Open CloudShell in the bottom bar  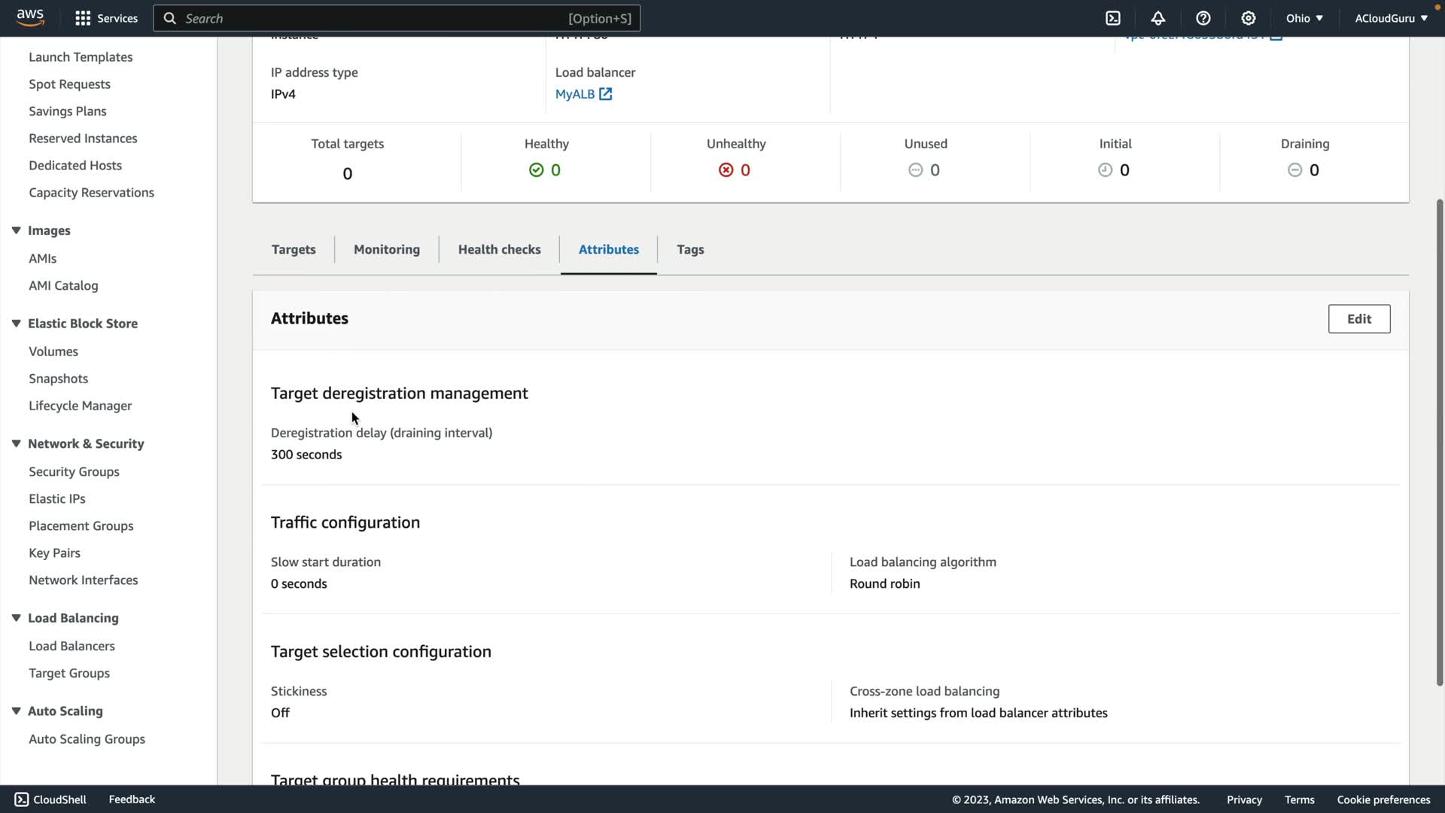[50, 799]
